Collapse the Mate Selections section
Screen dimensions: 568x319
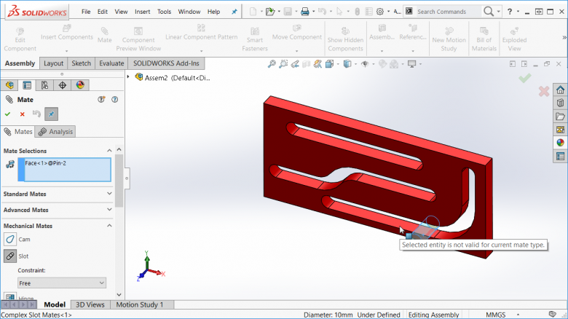[x=109, y=151]
